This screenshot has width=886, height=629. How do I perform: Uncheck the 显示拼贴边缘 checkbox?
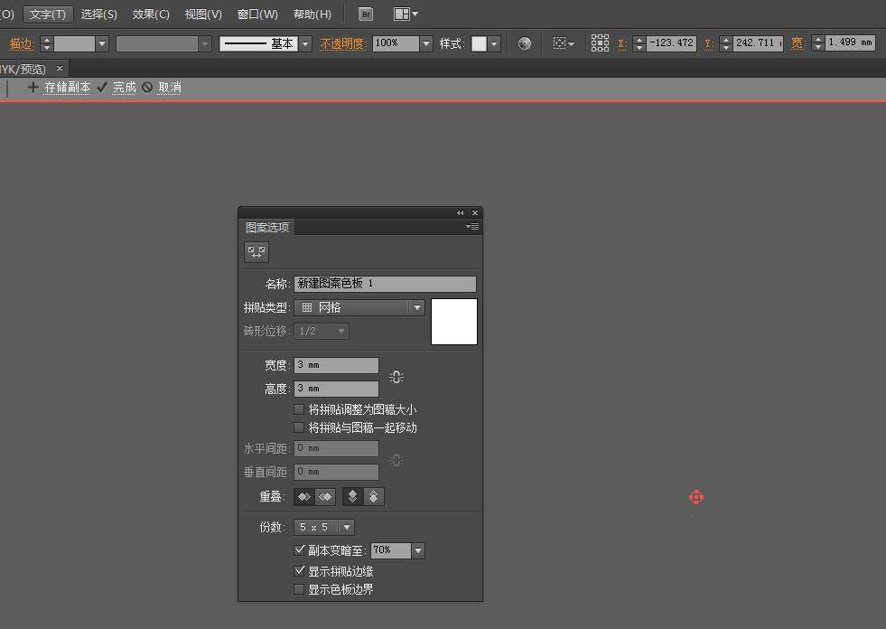[x=300, y=571]
